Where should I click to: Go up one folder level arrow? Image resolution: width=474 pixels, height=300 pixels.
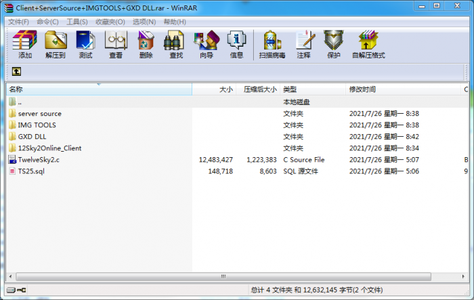(x=16, y=71)
